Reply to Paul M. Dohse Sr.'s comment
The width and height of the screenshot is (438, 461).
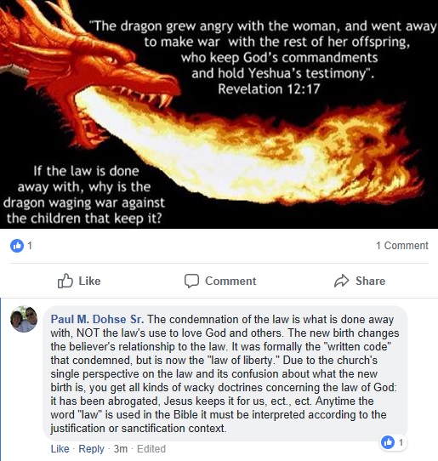(91, 449)
